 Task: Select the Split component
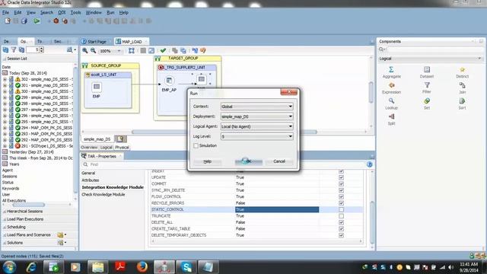pos(391,119)
